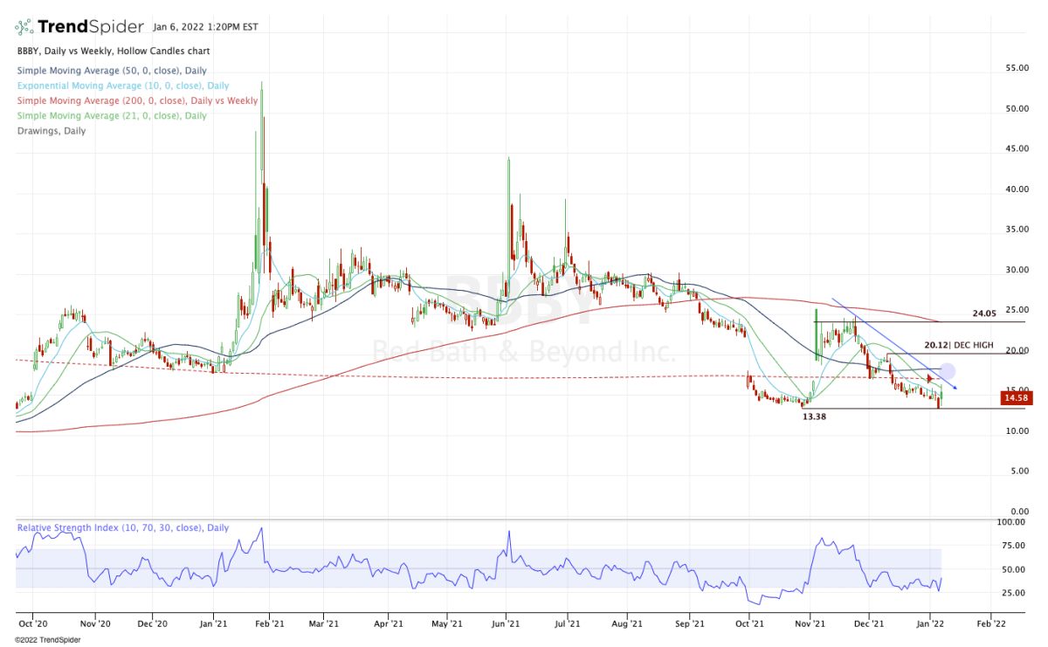Click the Feb '21 date axis label

(269, 624)
